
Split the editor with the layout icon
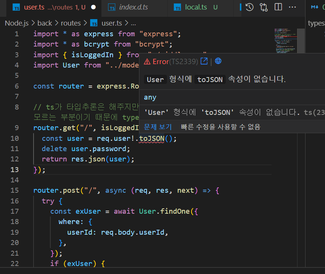[x=278, y=7]
